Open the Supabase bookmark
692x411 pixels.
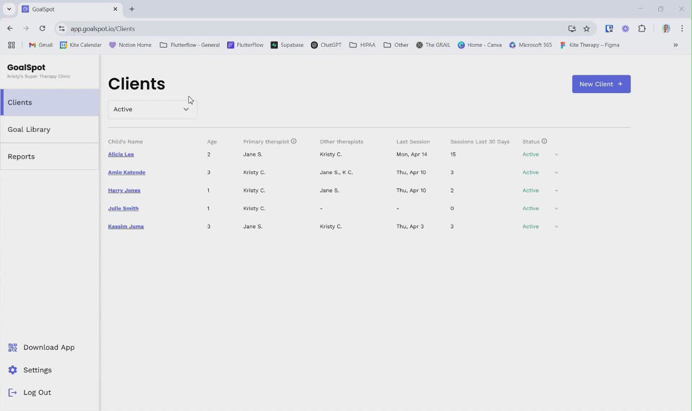(287, 45)
